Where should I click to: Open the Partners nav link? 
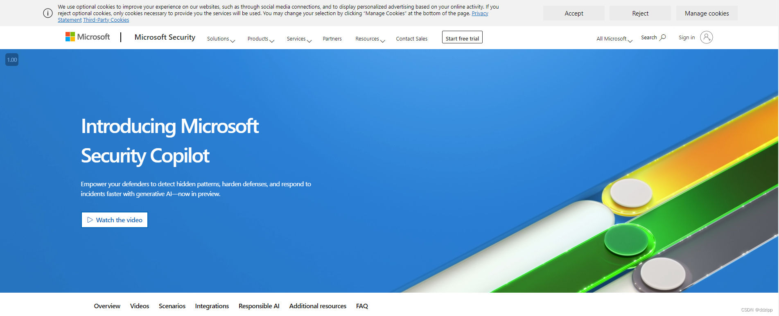(332, 39)
